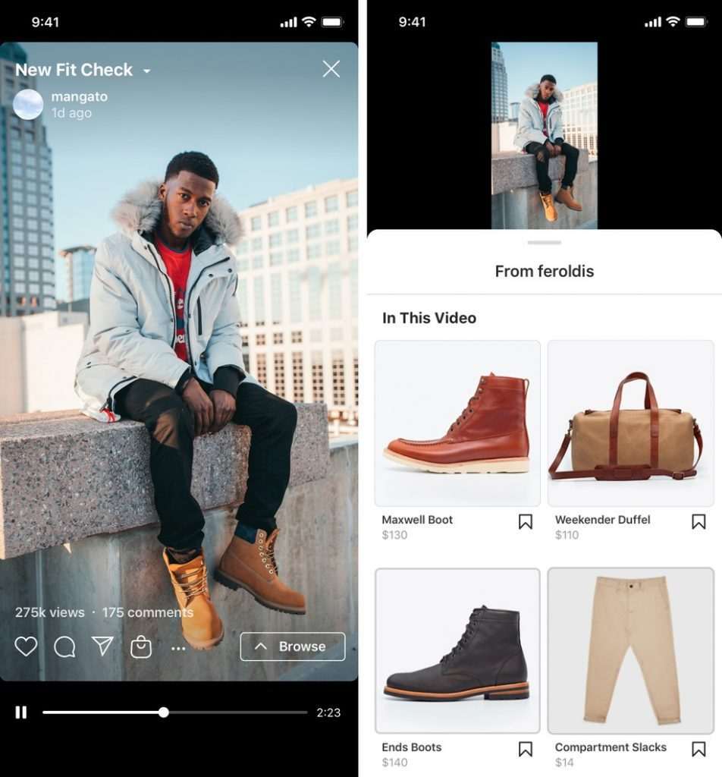Toggle bookmark for Ends Boots

[x=526, y=749]
